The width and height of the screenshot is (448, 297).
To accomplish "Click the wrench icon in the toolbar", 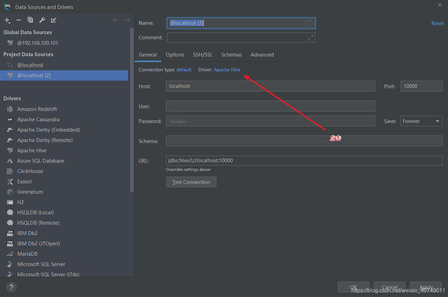I will [x=42, y=20].
